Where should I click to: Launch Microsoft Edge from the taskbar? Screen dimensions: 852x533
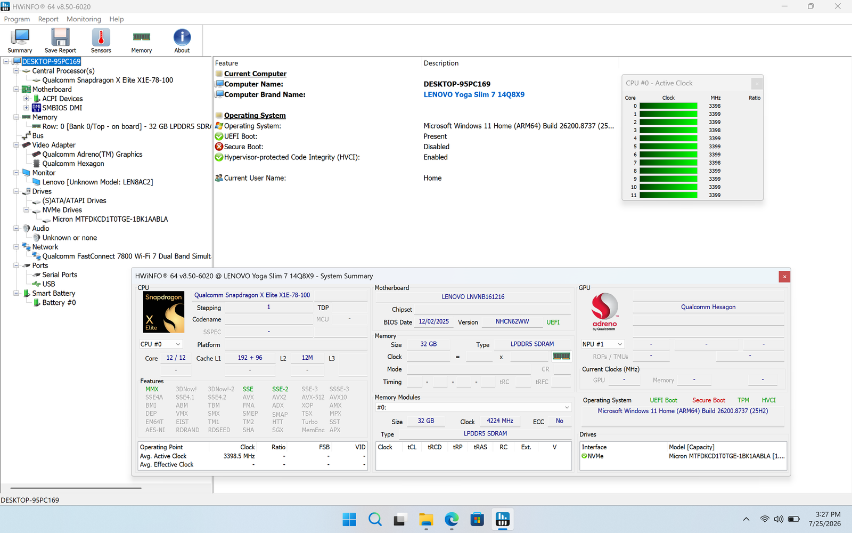click(452, 519)
